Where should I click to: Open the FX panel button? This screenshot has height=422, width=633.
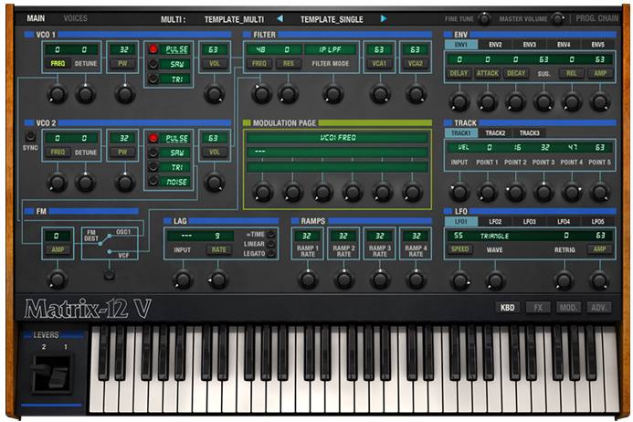pos(538,308)
